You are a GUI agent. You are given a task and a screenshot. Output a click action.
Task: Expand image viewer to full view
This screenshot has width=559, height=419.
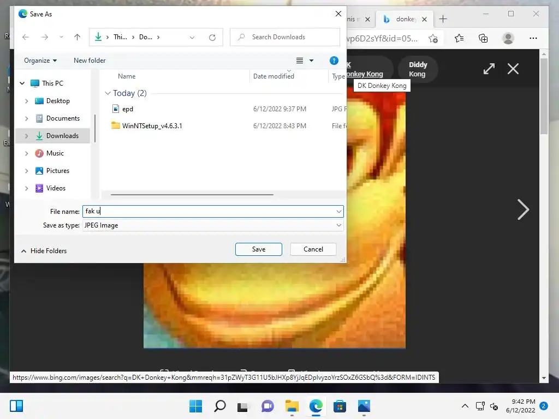(x=489, y=69)
